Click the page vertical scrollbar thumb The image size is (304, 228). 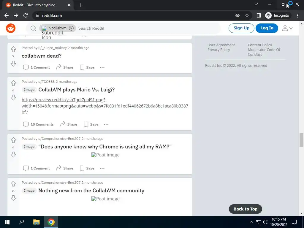[301, 140]
